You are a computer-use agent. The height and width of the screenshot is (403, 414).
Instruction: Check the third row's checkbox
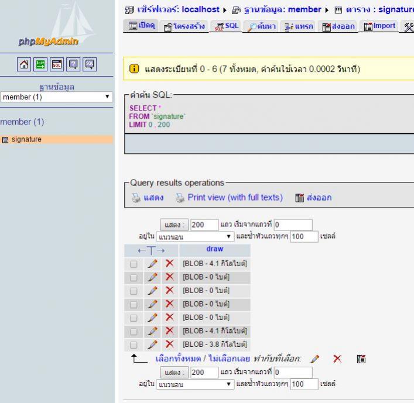(134, 291)
